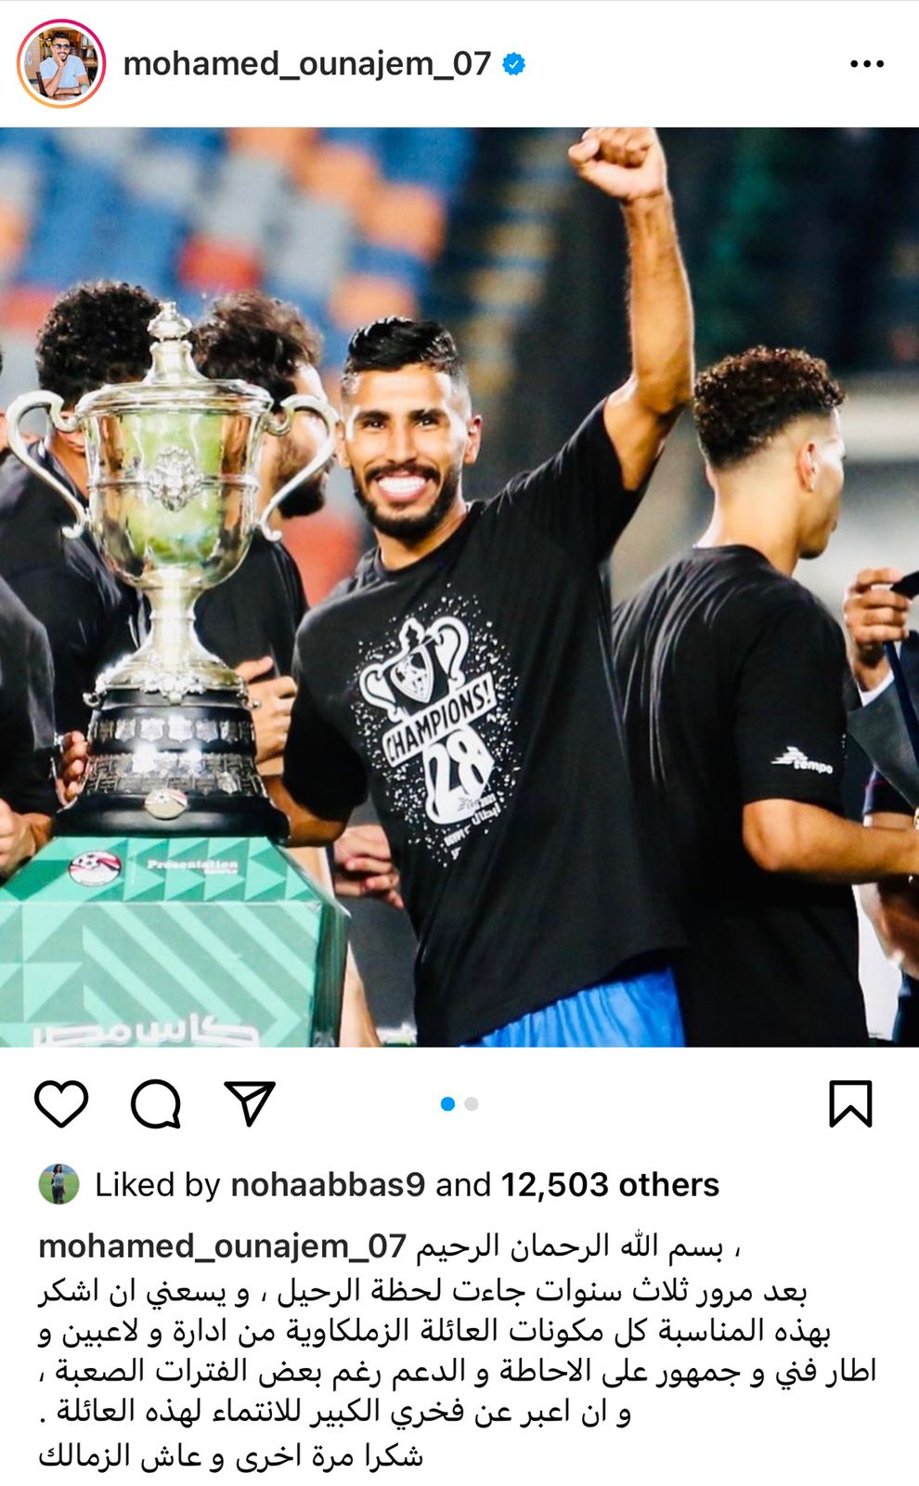
Task: Click the caption's last line thanking Zamalek
Action: point(230,1454)
